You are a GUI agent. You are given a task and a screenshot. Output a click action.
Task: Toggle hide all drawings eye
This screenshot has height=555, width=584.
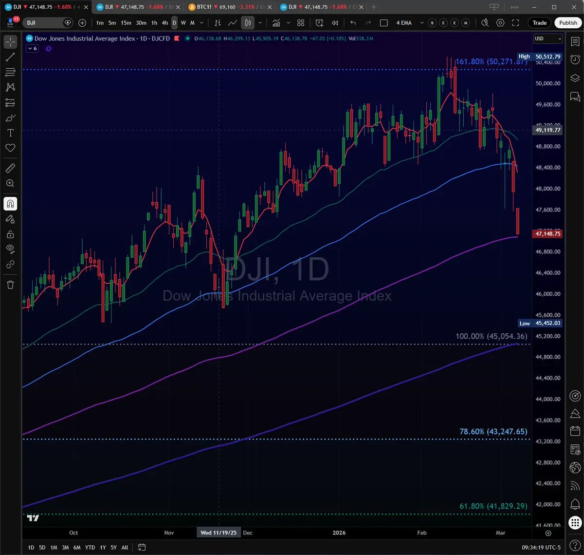point(10,249)
